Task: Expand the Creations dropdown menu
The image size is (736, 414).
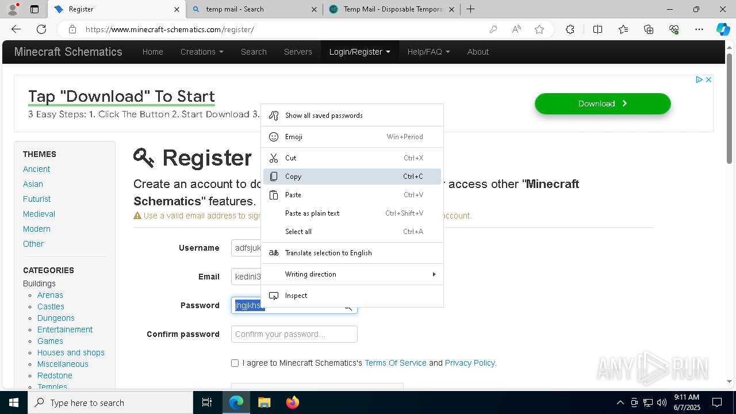Action: 202,52
